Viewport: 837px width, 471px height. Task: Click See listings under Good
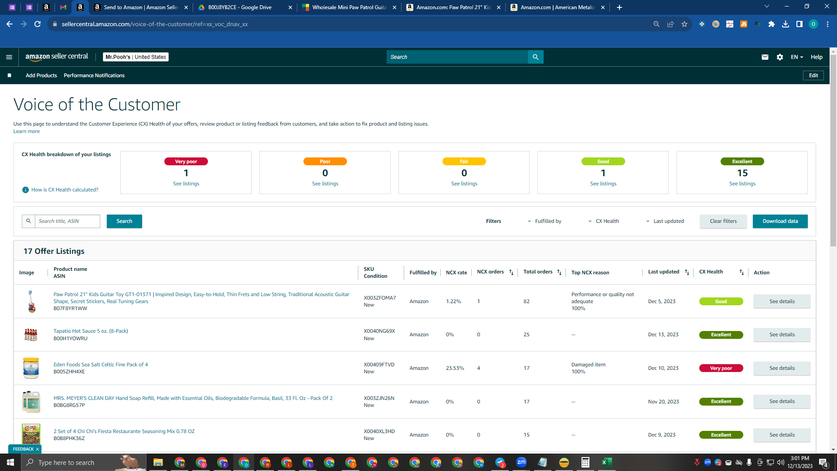tap(603, 184)
